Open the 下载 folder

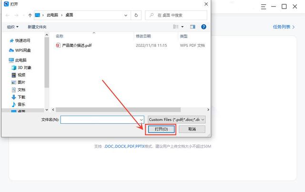(x=19, y=97)
